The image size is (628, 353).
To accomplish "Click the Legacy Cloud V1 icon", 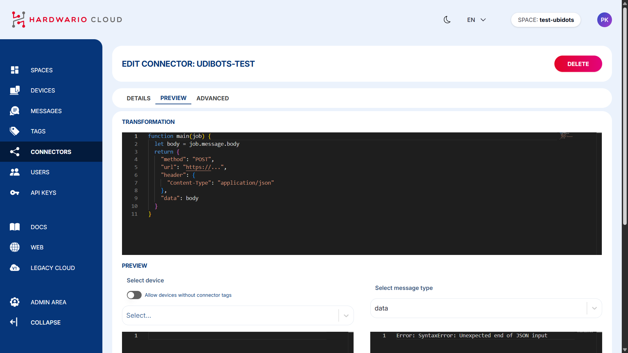I will (15, 268).
